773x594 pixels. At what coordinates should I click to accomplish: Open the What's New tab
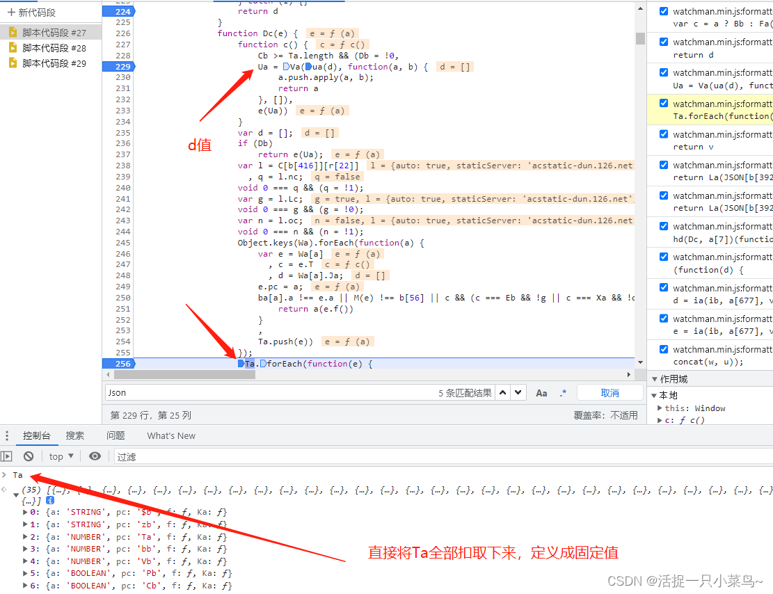pyautogui.click(x=171, y=435)
